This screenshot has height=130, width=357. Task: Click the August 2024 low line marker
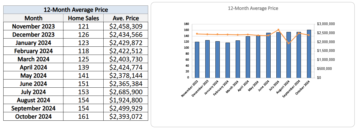(x=288, y=43)
